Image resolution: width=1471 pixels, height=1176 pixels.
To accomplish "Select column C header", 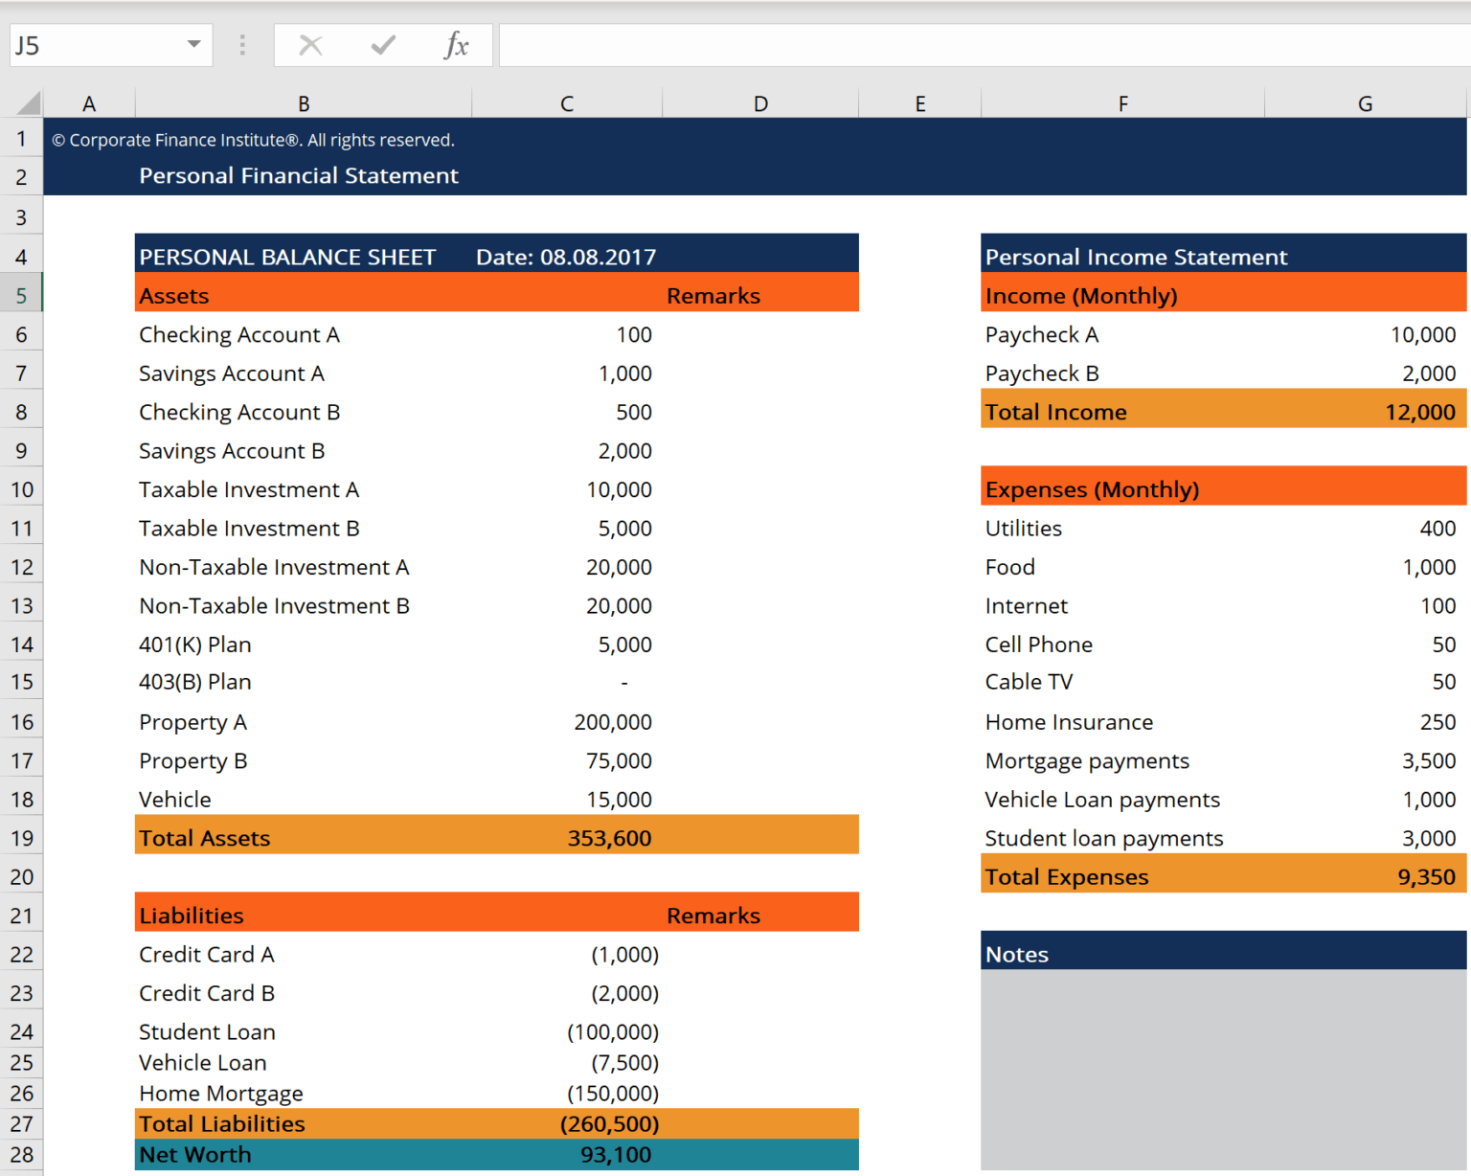I will (x=567, y=103).
